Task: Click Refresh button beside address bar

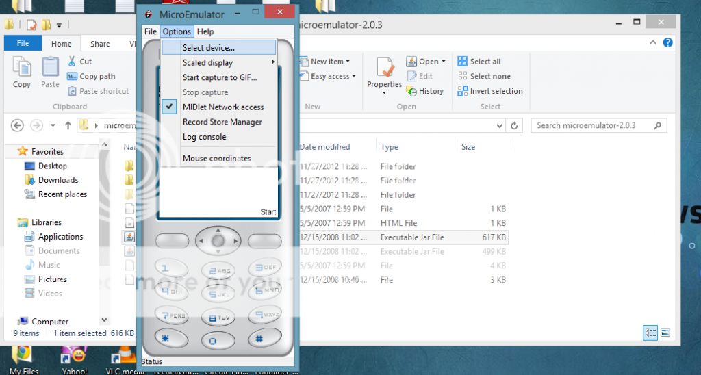Action: [x=514, y=126]
